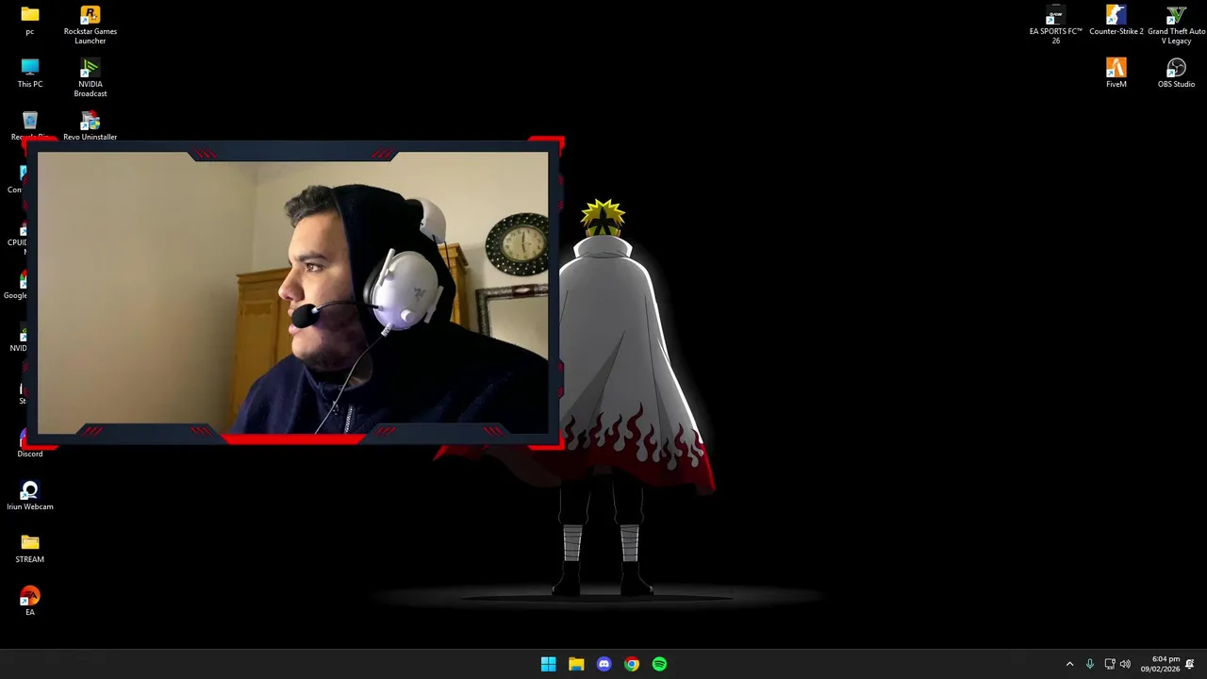
Task: Launch the OBS Studio shortcut
Action: point(1176,74)
